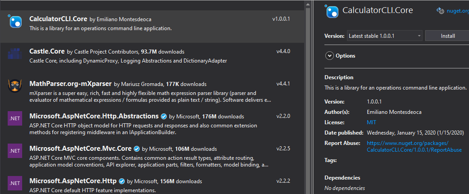
Task: Click the Microsoft.AspNetCore.Http .NET icon
Action: [x=15, y=183]
